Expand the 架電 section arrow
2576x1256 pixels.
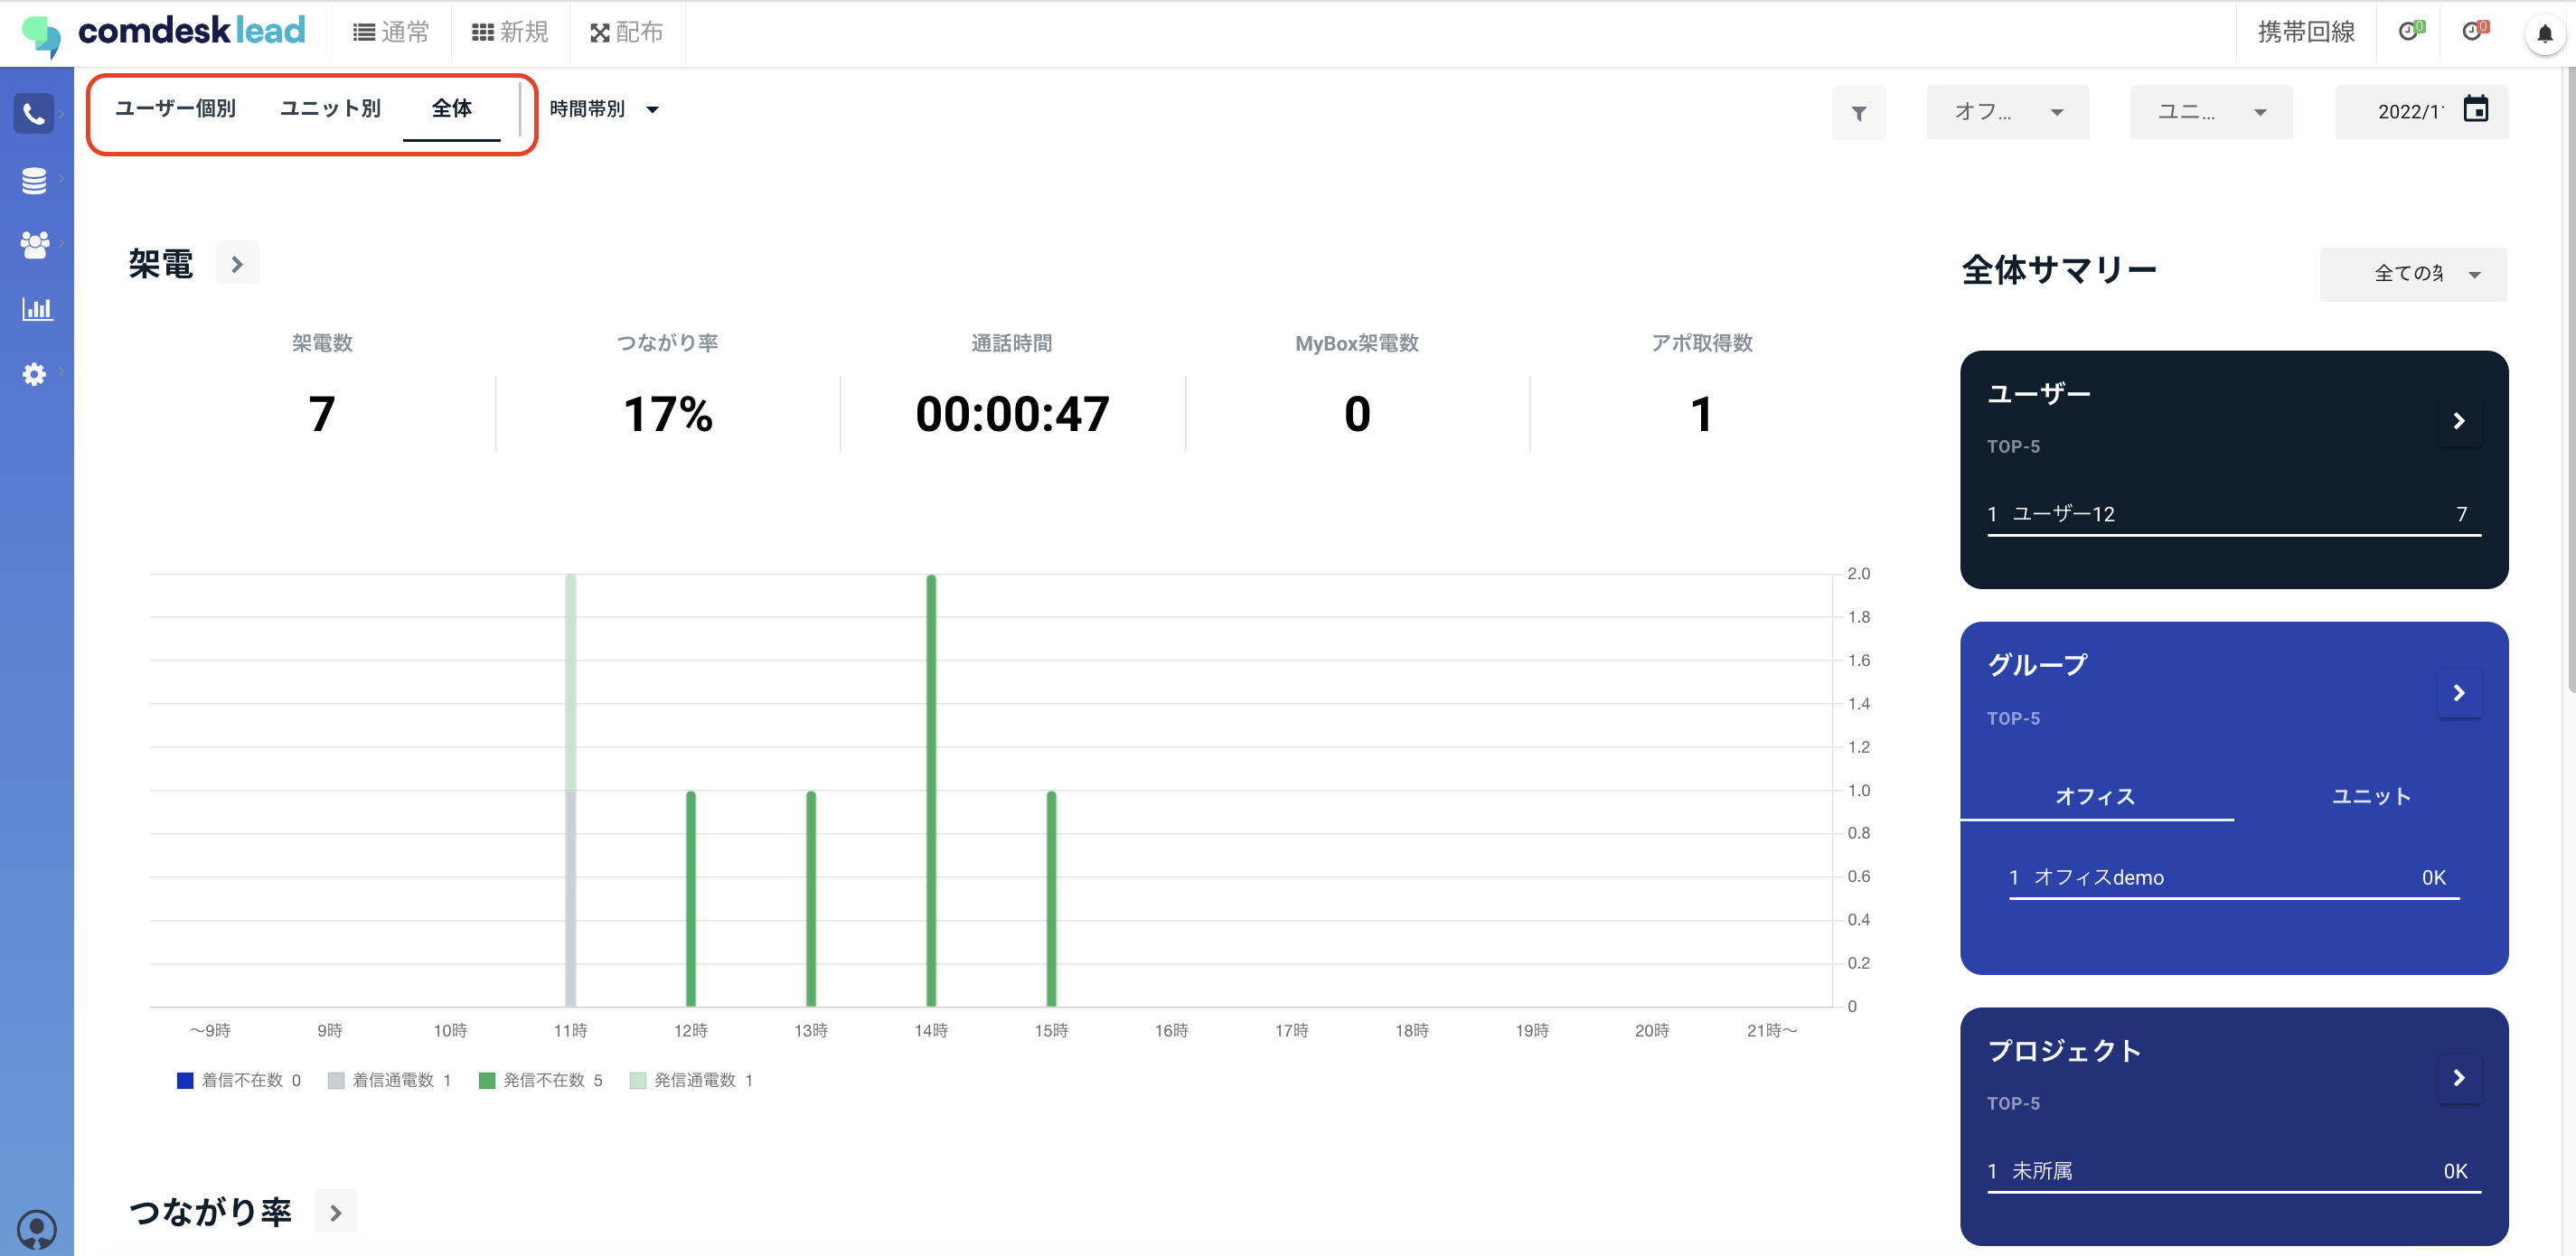point(237,264)
